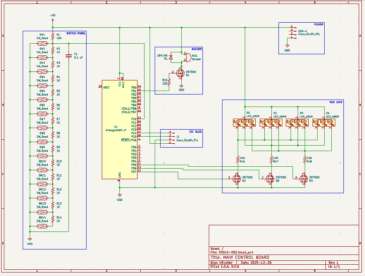Click resistor R16 above Q2

tap(238, 159)
